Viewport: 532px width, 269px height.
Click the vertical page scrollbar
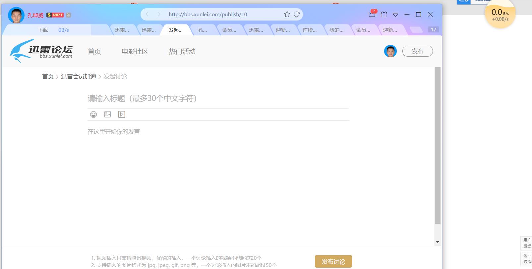(x=438, y=146)
